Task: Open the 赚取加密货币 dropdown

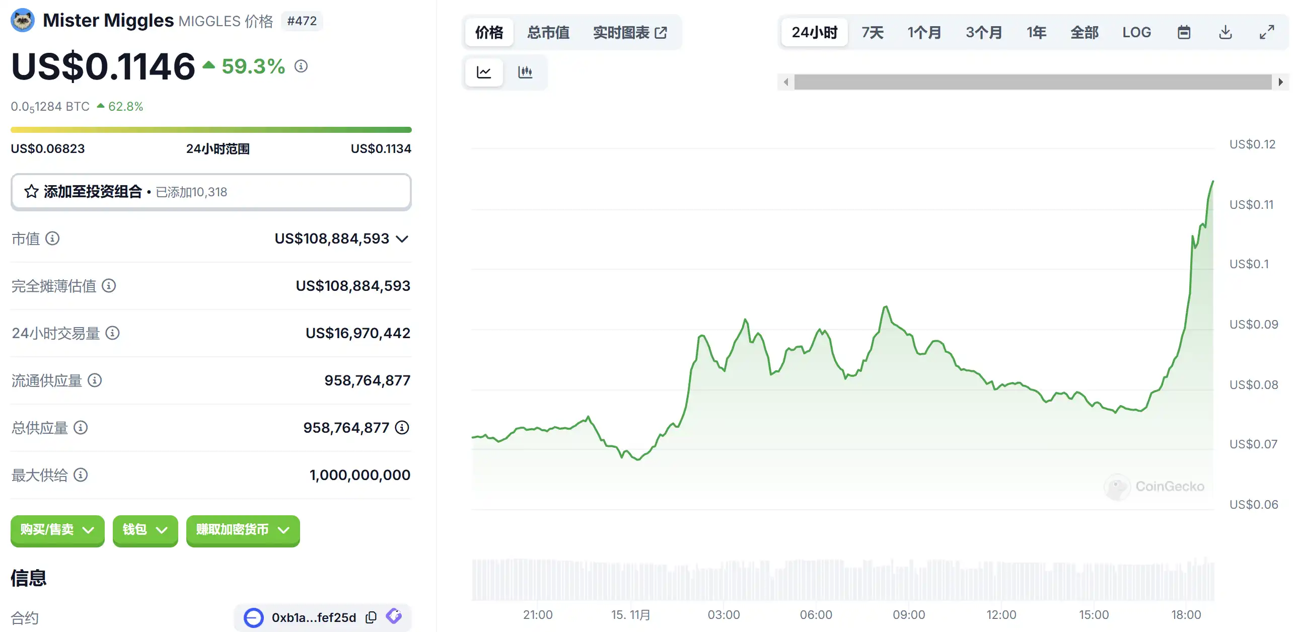Action: click(243, 529)
